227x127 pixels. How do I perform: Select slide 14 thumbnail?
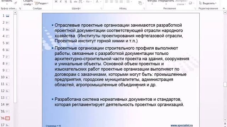pyautogui.click(x=7, y=104)
